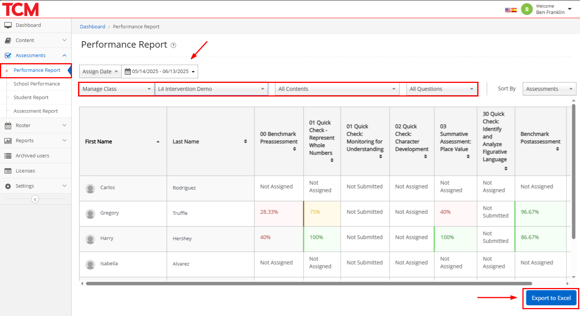Click the help icon beside Performance Report title

pyautogui.click(x=174, y=45)
